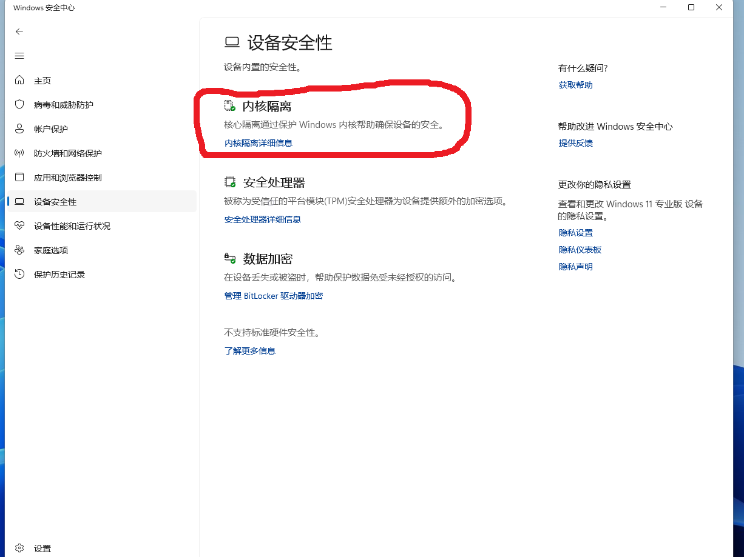Click 提供反馈 link

(576, 143)
